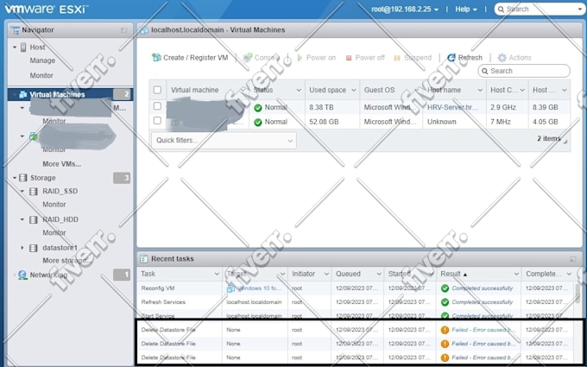Open the Status column dropdown arrow
The width and height of the screenshot is (587, 367).
click(x=299, y=91)
